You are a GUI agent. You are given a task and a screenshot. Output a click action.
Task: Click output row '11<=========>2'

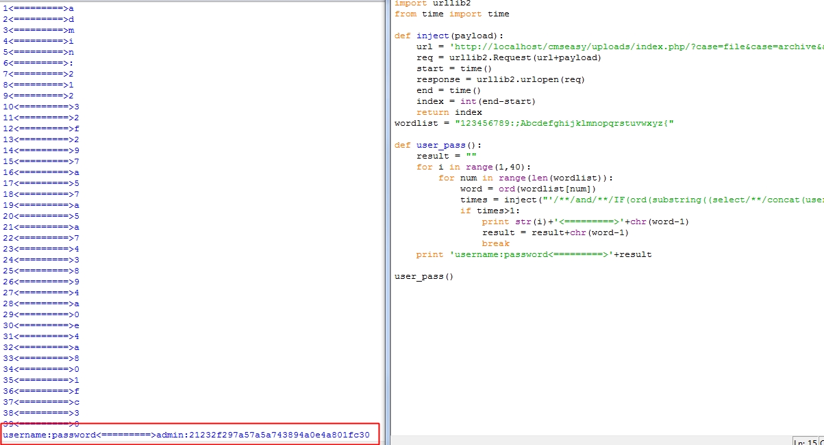[x=41, y=118]
